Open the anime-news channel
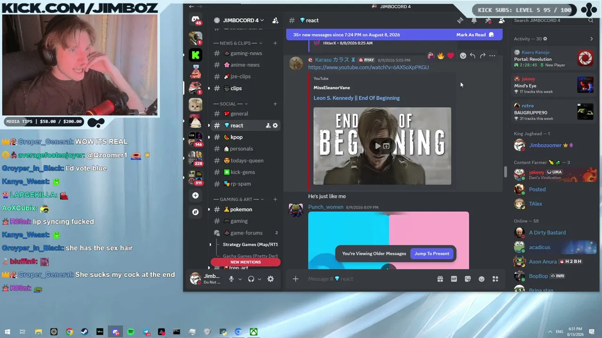 [245, 65]
